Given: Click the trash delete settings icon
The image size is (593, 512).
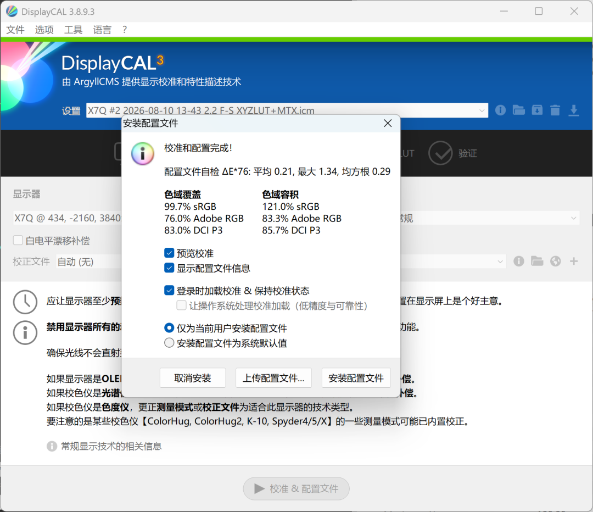Looking at the screenshot, I should click(x=555, y=110).
